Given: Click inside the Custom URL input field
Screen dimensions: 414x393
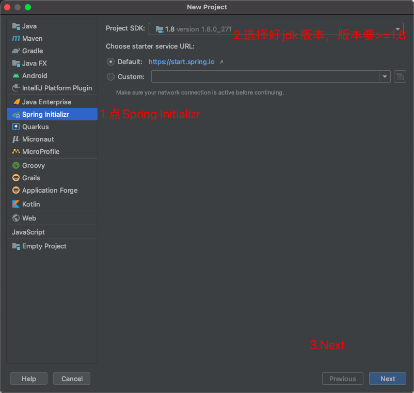Looking at the screenshot, I should click(265, 76).
